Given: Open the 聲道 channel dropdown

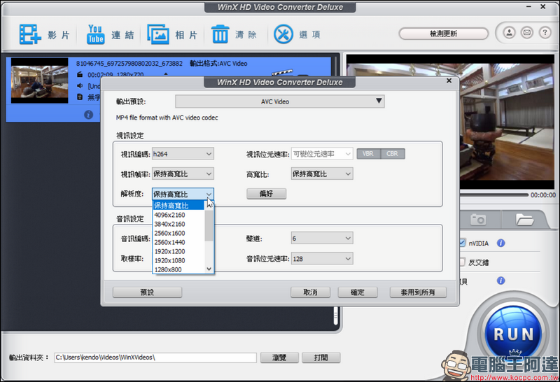Looking at the screenshot, I should coord(322,239).
